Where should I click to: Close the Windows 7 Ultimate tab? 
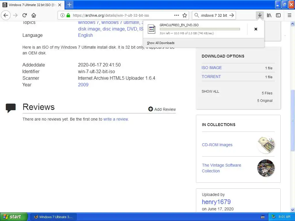(x=60, y=5)
